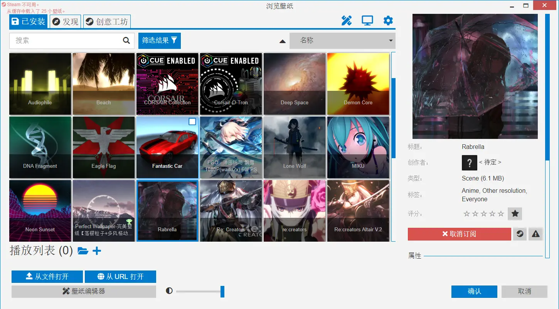Select the Beach wallpaper
The height and width of the screenshot is (309, 559).
pyautogui.click(x=104, y=84)
